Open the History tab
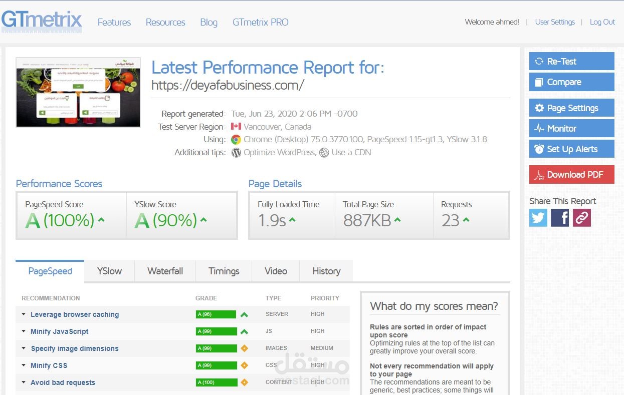 [326, 271]
